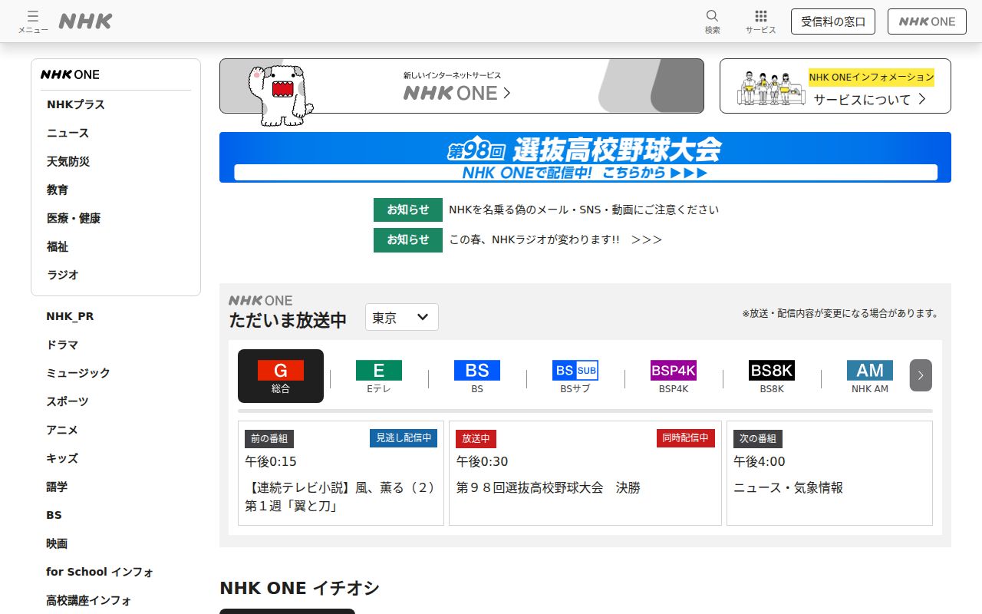Image resolution: width=982 pixels, height=614 pixels.
Task: Open 天気防災 in sidebar
Action: coord(68,161)
